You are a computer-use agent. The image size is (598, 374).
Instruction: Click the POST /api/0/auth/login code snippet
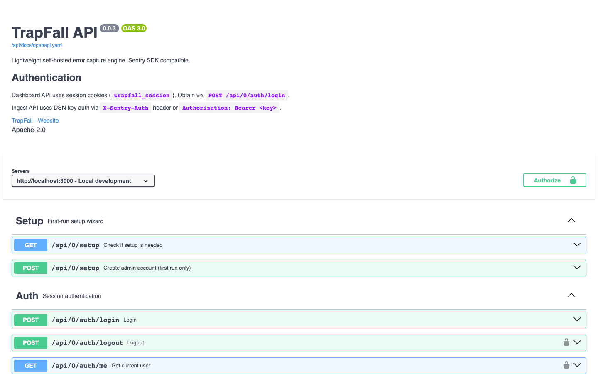tap(247, 95)
